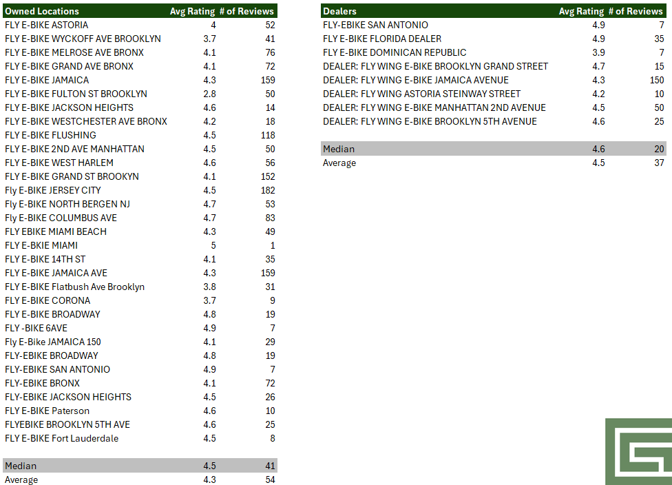
Task: Select the Fly E-BIKE JERSEY CITY cell
Action: point(53,190)
